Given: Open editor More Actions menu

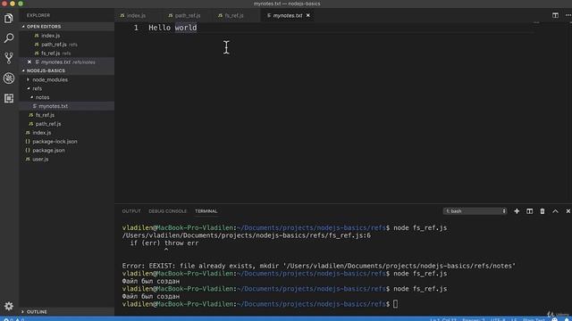Looking at the screenshot, I should point(568,15).
